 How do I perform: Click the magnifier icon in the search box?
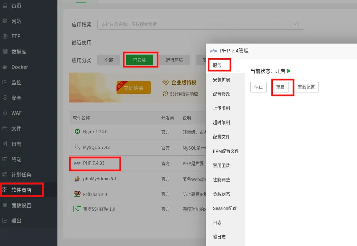297,24
